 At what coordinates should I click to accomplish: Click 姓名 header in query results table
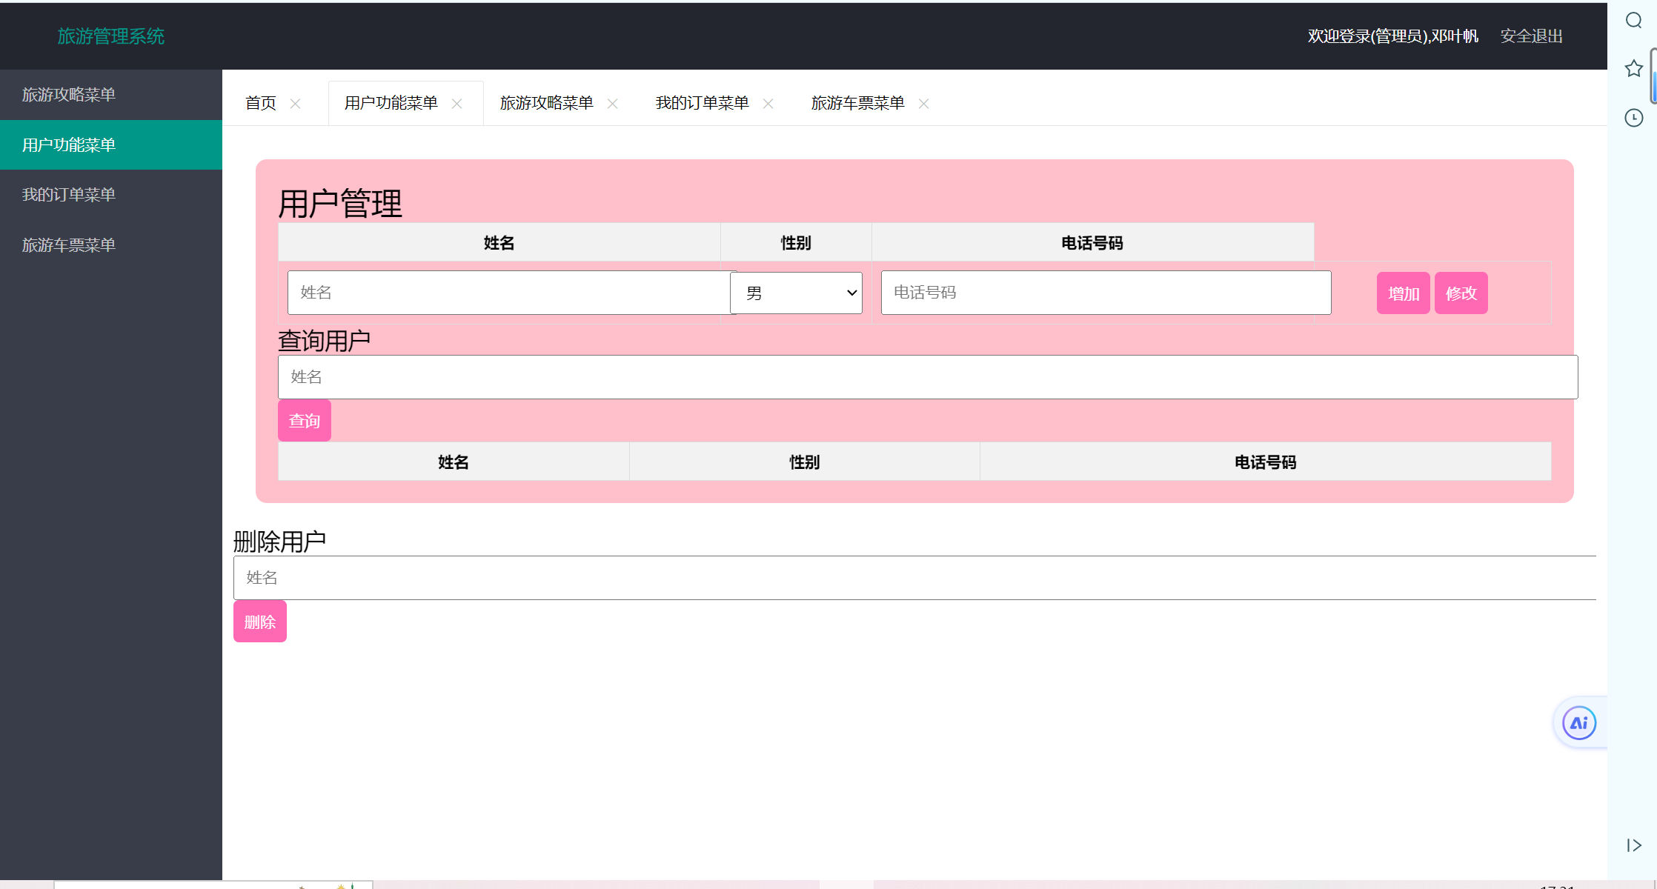(x=454, y=462)
